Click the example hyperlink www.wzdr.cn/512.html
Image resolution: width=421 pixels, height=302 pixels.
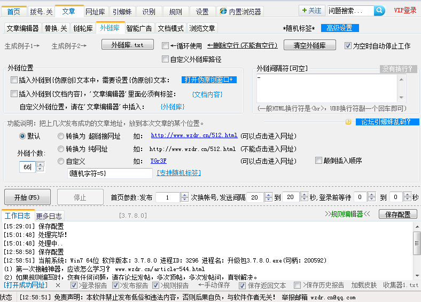pos(194,135)
